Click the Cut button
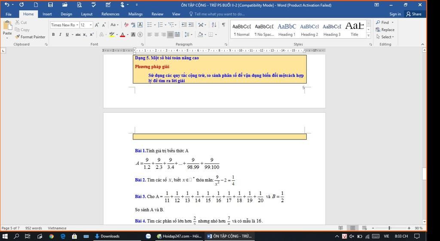440x241 pixels. coord(21,22)
